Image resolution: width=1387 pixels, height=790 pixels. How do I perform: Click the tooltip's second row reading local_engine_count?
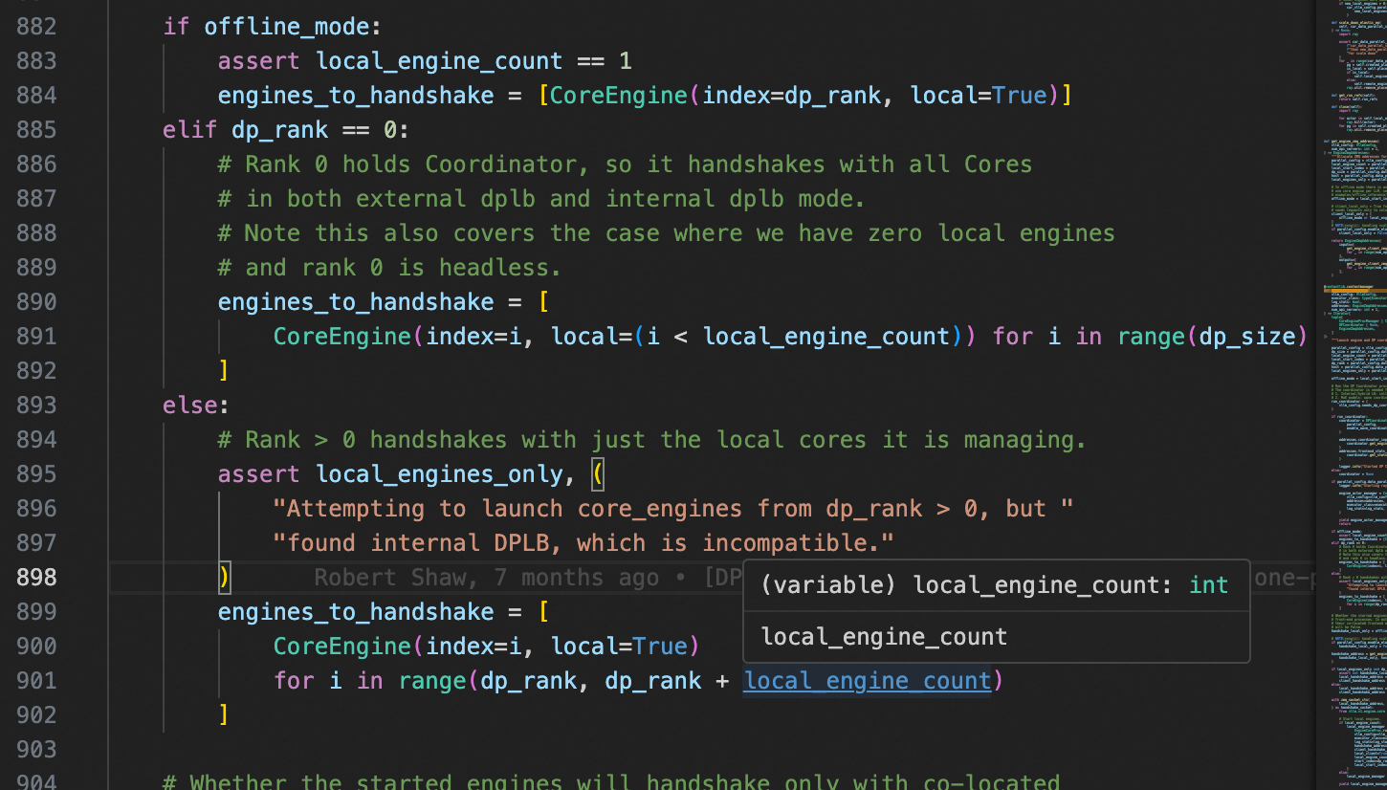[884, 636]
